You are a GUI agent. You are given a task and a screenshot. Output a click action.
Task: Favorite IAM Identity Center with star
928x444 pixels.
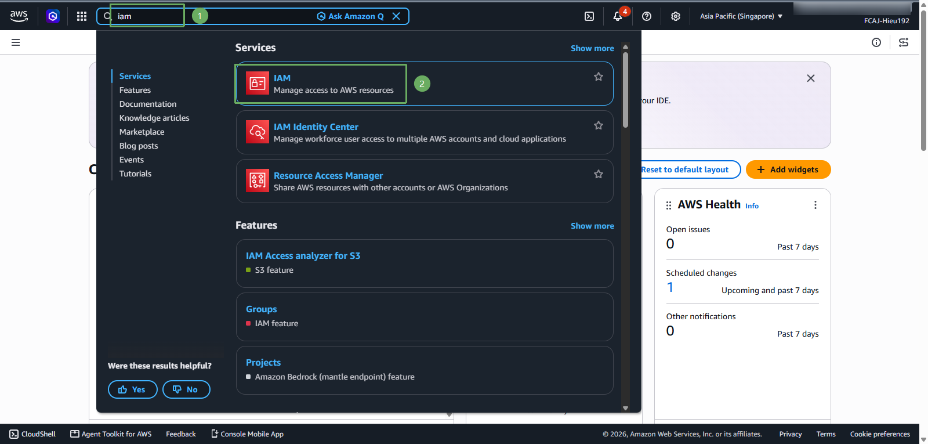coord(599,125)
